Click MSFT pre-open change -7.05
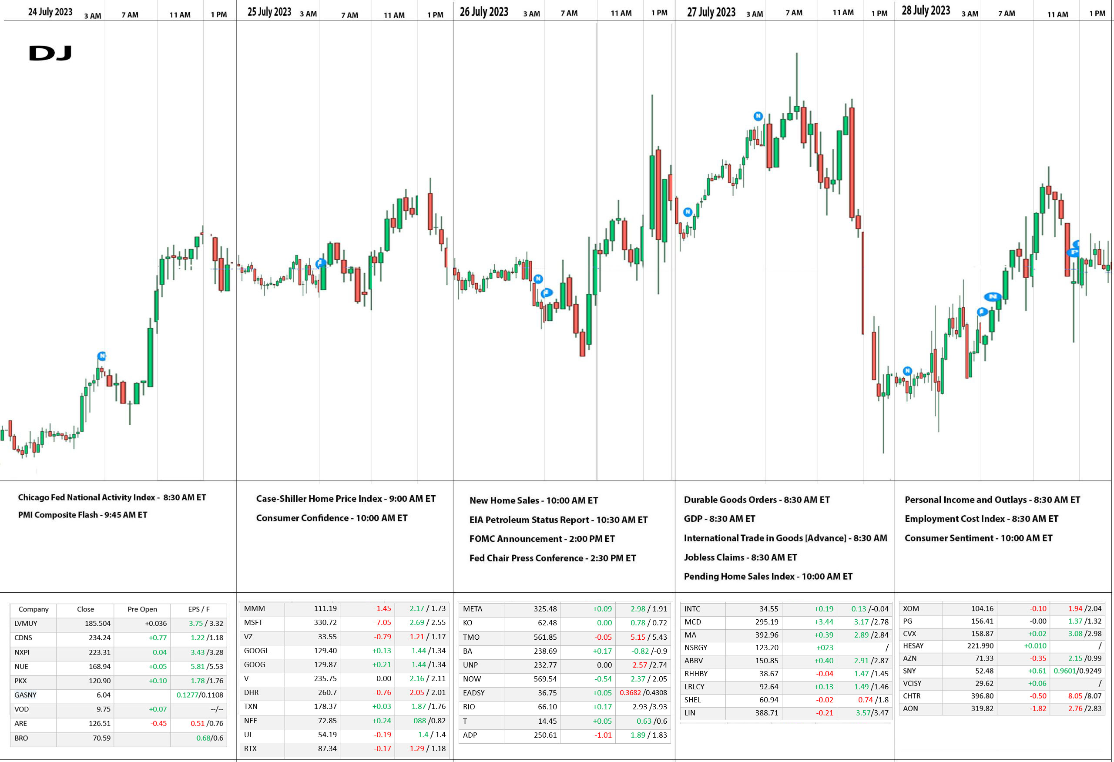Viewport: 1114px width, 762px height. coord(367,623)
